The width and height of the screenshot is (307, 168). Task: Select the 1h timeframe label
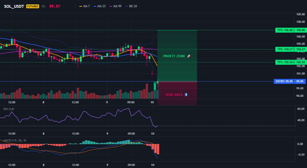tap(43, 6)
